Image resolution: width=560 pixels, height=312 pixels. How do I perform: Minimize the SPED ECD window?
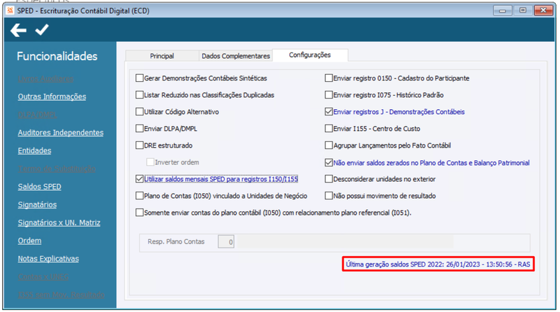tap(503, 10)
